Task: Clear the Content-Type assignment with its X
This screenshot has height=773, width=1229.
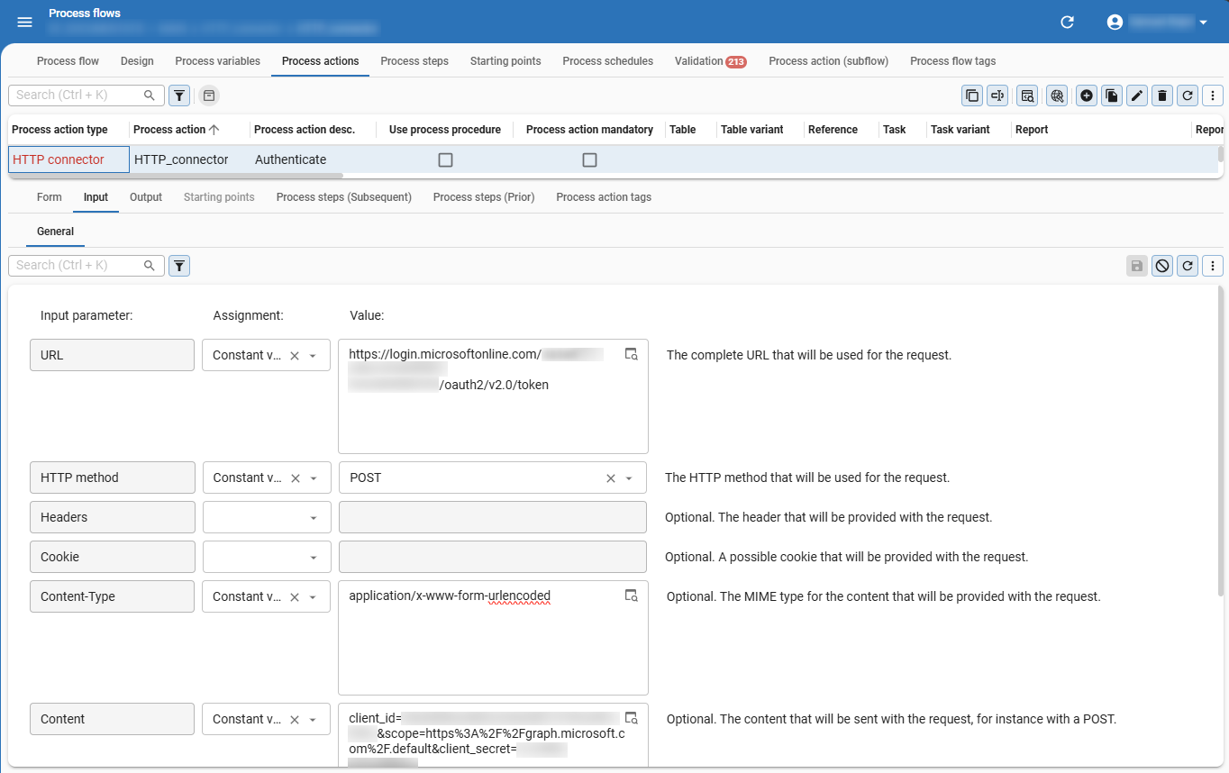Action: tap(295, 597)
